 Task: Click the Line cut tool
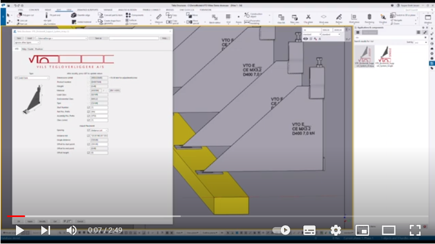click(22, 20)
